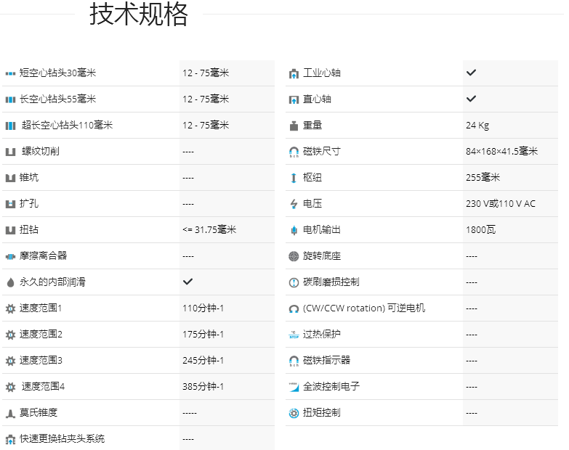Click the checkmark for 直心轴
The height and width of the screenshot is (450, 569).
(x=471, y=99)
